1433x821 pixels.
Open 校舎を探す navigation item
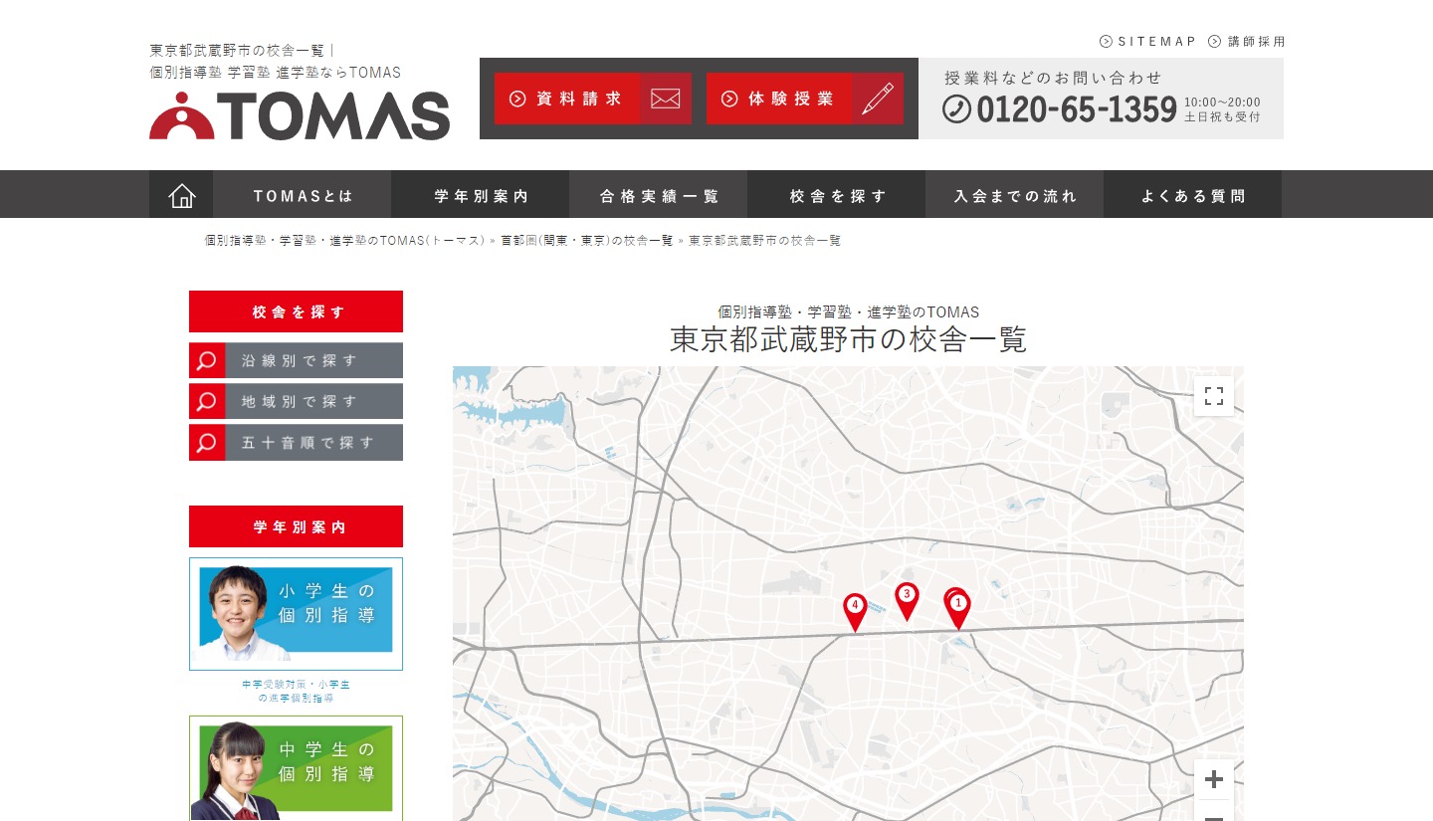[x=837, y=196]
